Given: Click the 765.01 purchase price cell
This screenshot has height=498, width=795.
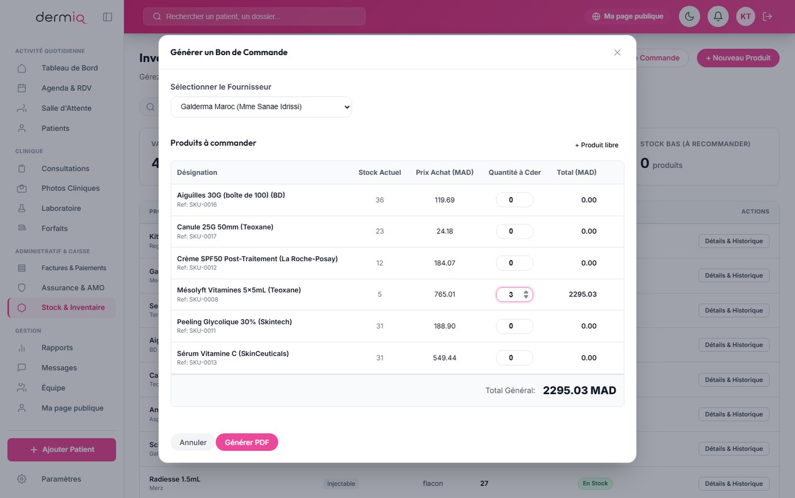Looking at the screenshot, I should tap(445, 295).
